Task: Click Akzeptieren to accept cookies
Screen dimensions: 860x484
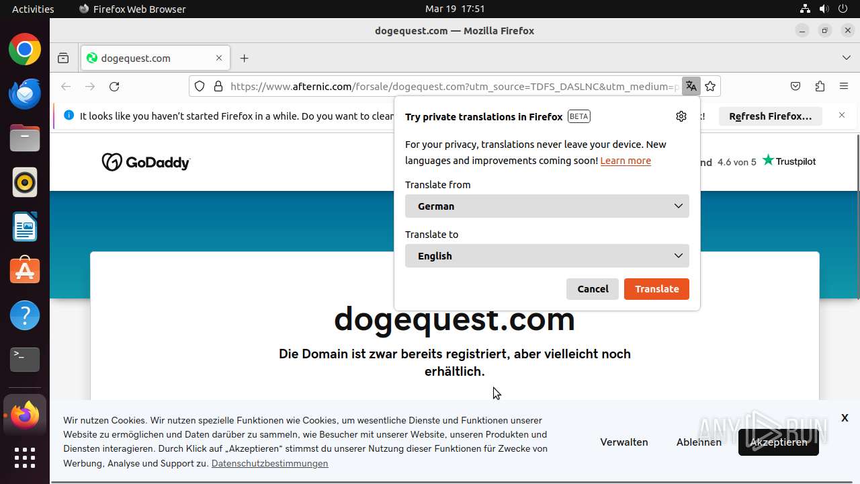Action: click(779, 442)
